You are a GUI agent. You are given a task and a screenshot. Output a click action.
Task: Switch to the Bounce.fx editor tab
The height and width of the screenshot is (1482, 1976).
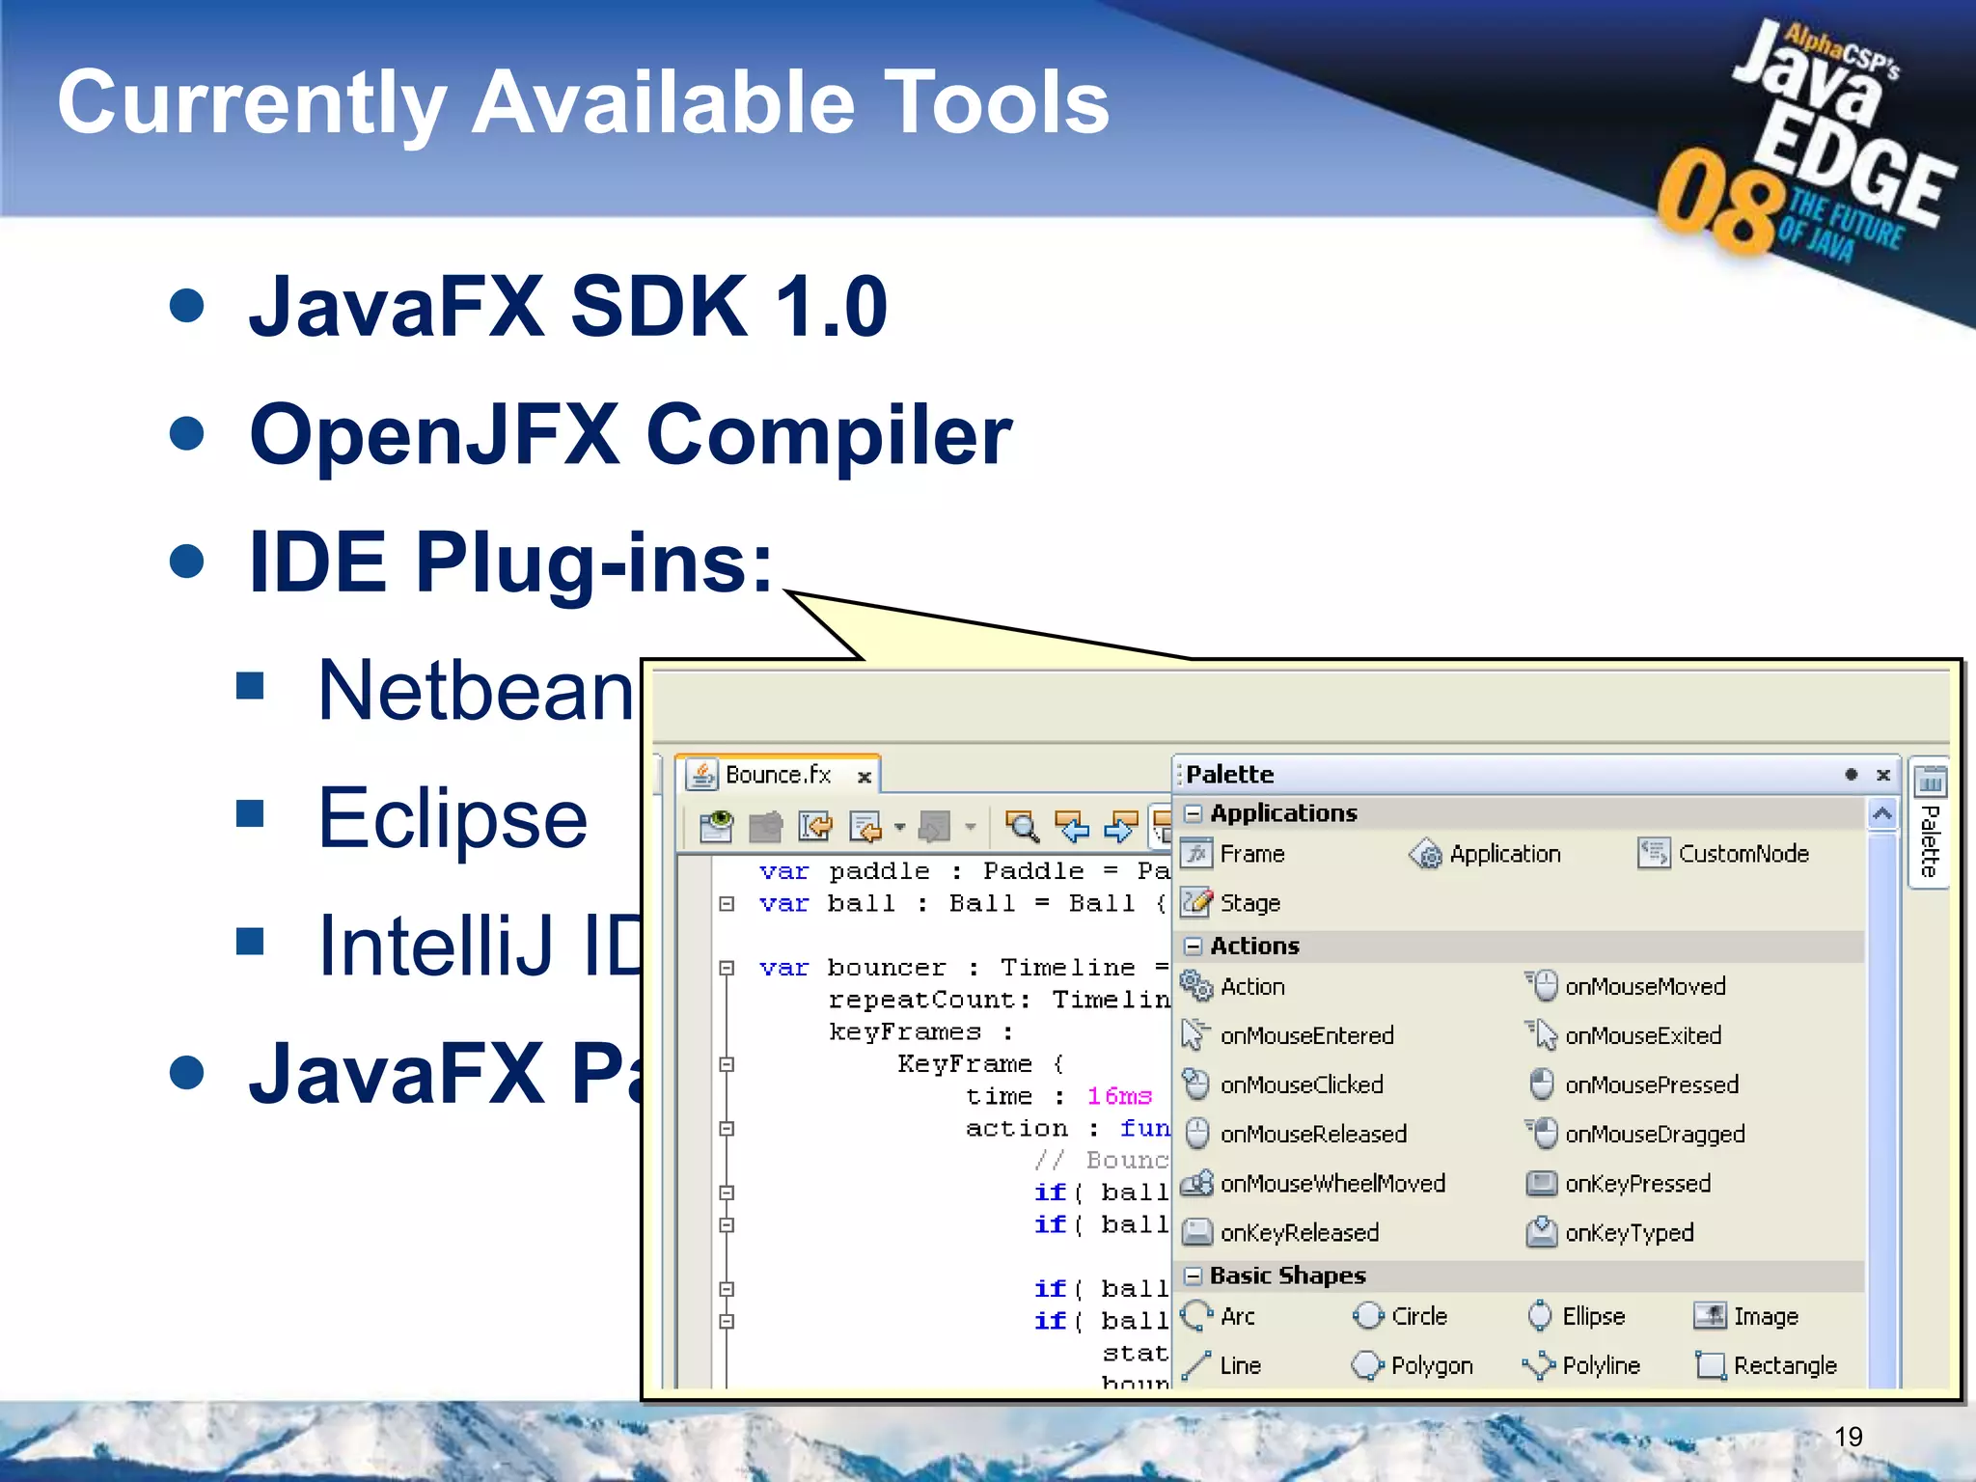778,775
